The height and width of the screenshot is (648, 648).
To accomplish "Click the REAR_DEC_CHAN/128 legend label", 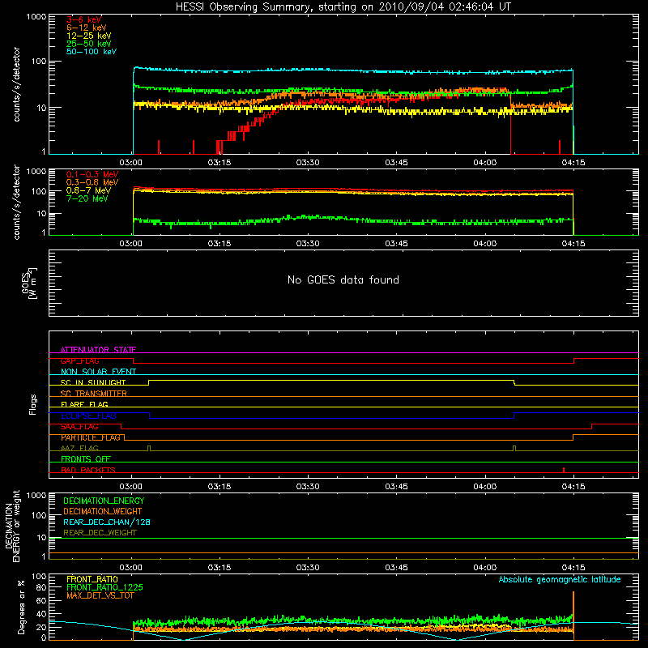I will coord(107,522).
